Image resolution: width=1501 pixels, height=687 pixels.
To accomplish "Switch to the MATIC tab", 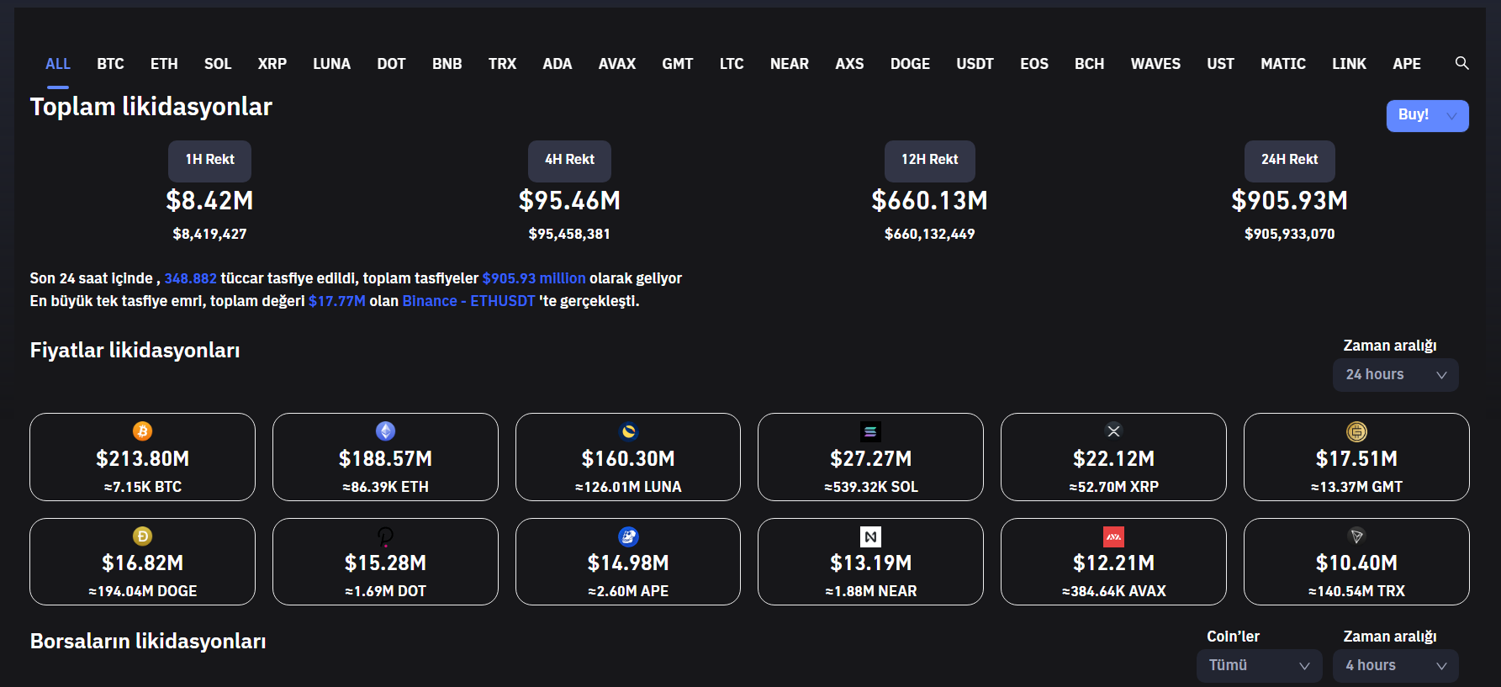I will pyautogui.click(x=1282, y=64).
